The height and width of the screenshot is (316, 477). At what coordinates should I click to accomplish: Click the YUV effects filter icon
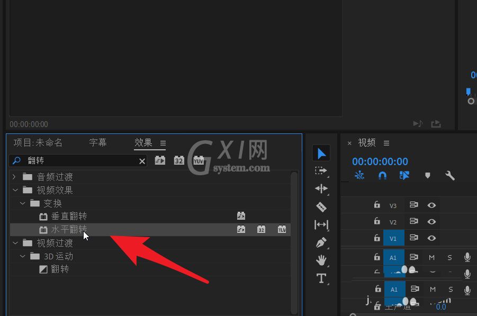click(199, 160)
